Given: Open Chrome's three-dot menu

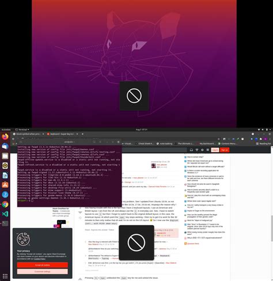Looking at the screenshot, I should click(270, 139).
